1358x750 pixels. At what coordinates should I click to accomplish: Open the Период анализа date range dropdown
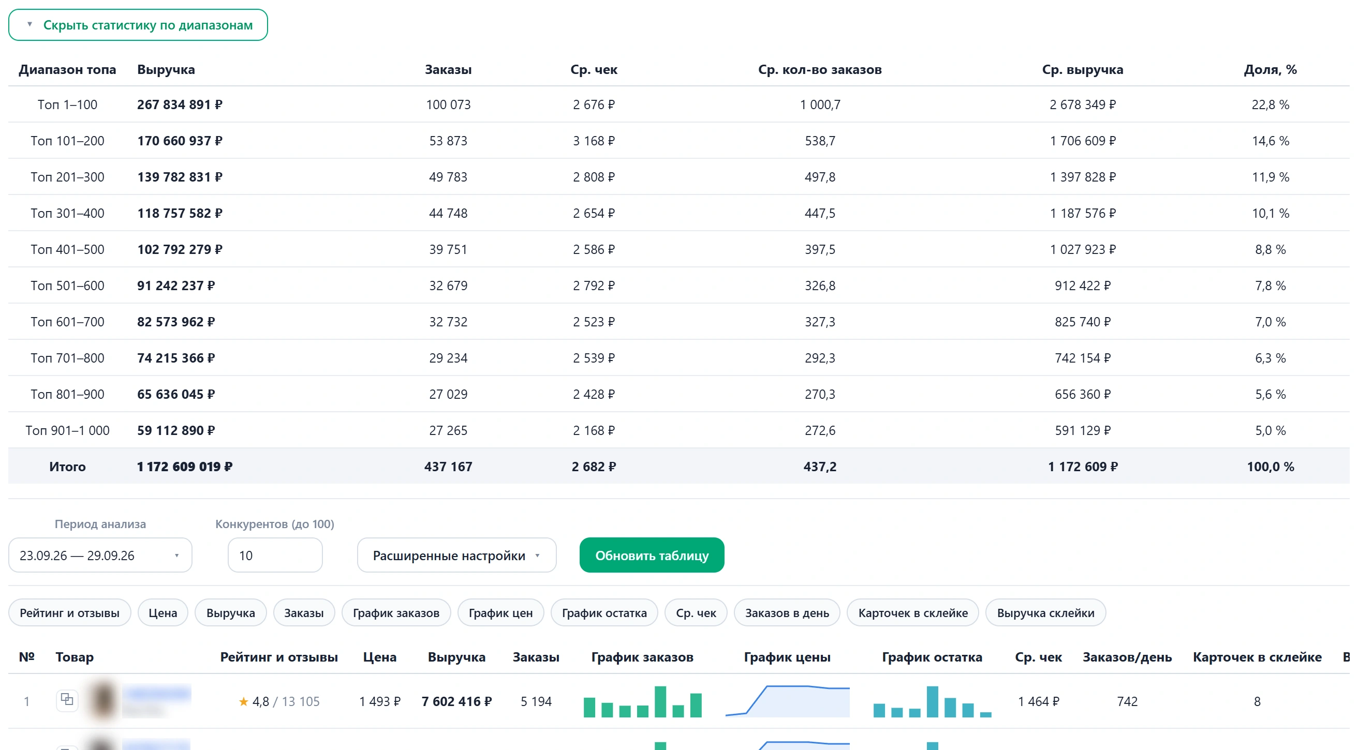pos(100,555)
